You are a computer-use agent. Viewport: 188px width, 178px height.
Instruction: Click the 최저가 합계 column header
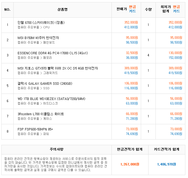[x=166, y=9]
